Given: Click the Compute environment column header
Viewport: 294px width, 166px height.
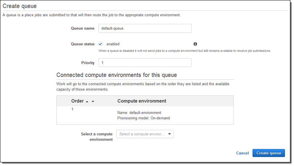Looking at the screenshot, I should [142, 101].
